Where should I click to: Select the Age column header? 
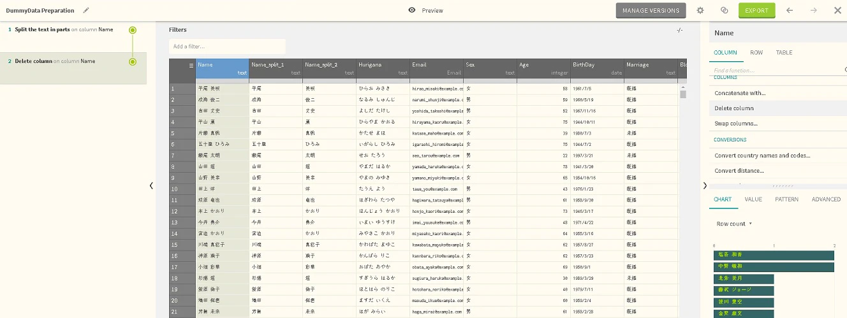[x=543, y=68]
